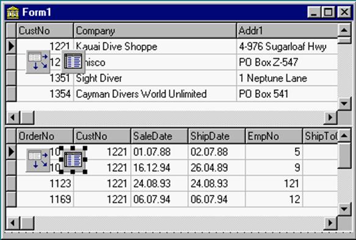
Task: Select the 01.07.88 sale date cell
Action: tap(159, 151)
